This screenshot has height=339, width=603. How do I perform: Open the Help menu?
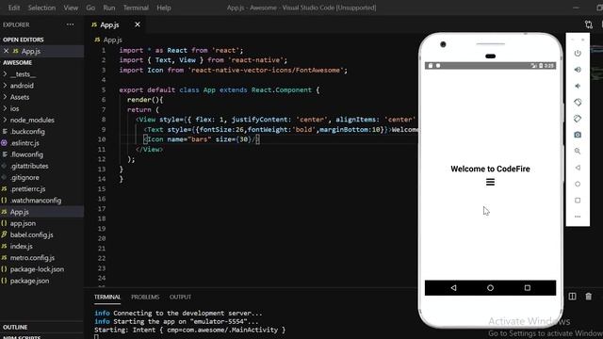[x=164, y=8]
